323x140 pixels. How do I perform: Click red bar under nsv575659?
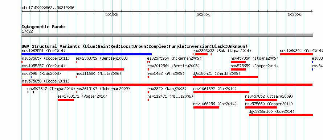[x=238, y=69]
